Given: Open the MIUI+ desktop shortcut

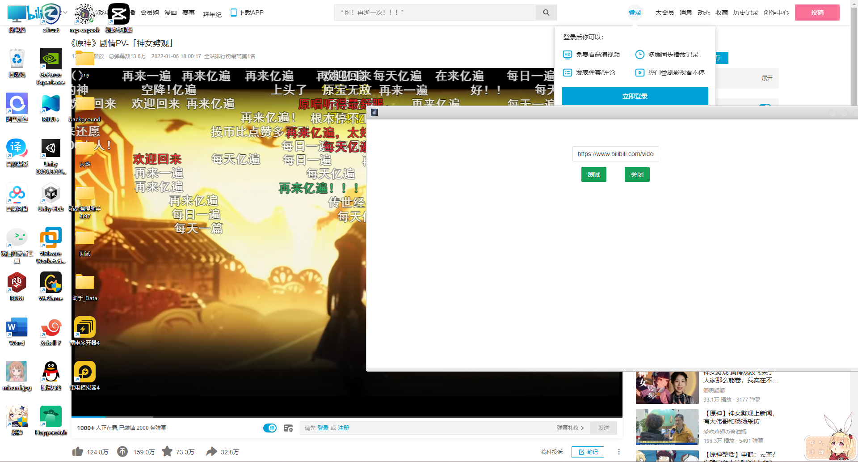Looking at the screenshot, I should pos(50,108).
